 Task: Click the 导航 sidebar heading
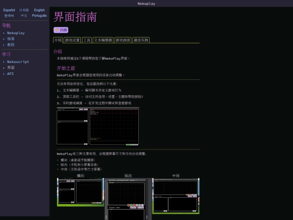click(x=7, y=26)
